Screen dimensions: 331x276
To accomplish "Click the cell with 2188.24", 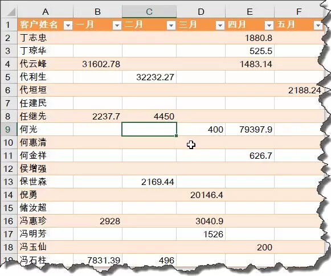I will (x=299, y=90).
